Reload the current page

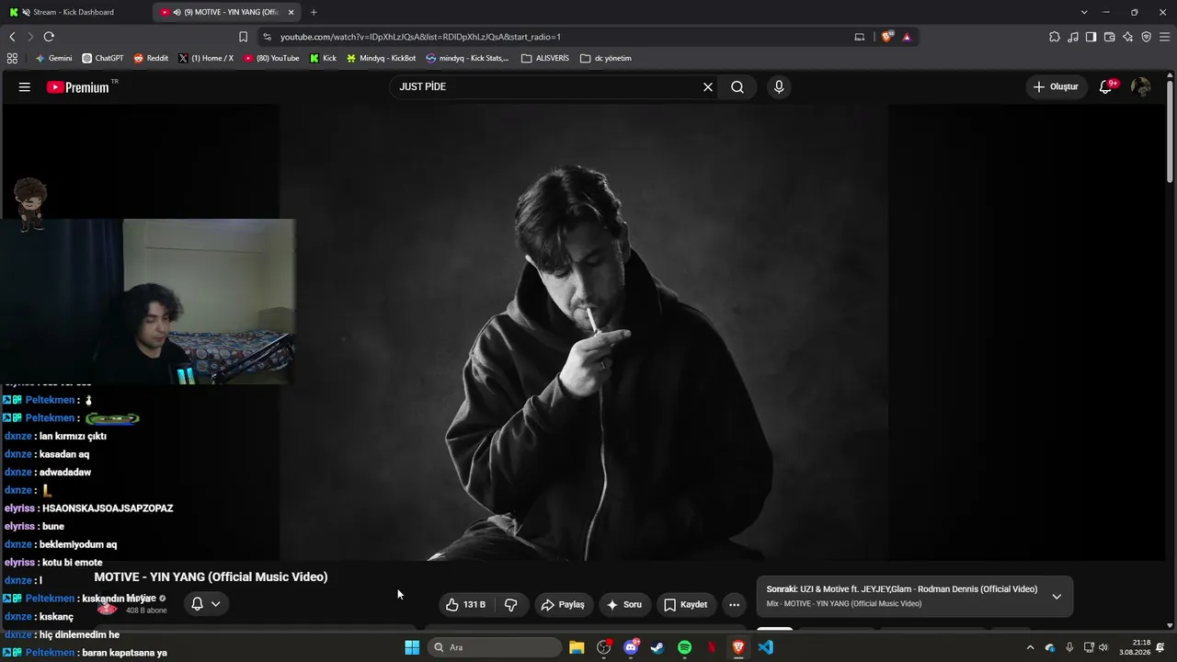click(49, 37)
